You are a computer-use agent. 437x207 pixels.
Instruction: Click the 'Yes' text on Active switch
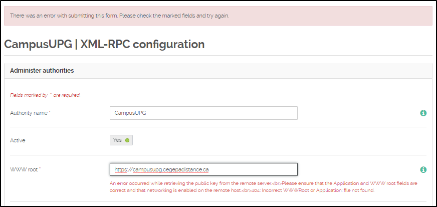click(117, 140)
